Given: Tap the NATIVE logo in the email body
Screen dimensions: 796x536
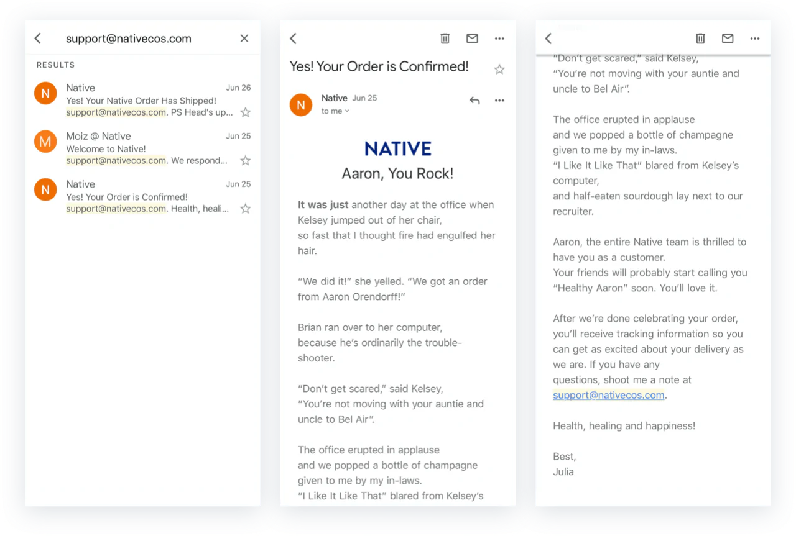Looking at the screenshot, I should (x=398, y=148).
